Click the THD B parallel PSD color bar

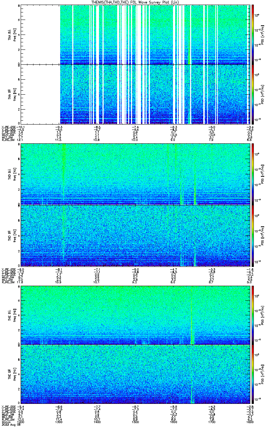point(253,235)
